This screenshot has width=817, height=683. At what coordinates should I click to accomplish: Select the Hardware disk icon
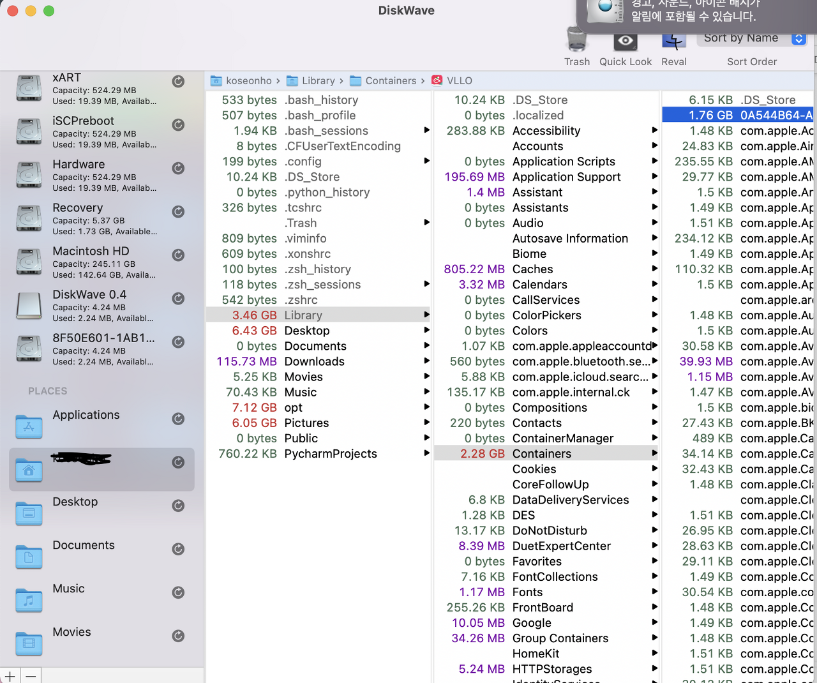29,176
